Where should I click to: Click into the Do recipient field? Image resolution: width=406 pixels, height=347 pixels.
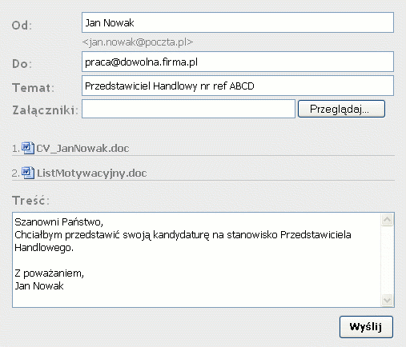(238, 62)
